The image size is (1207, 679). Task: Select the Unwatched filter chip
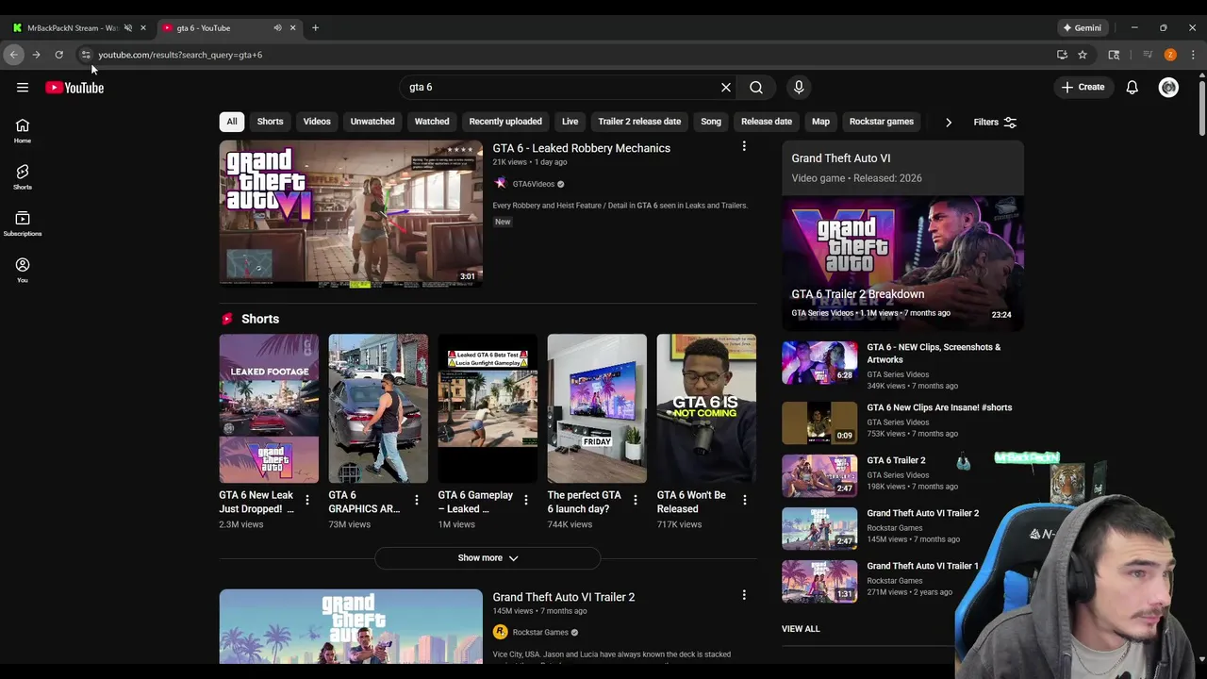372,122
